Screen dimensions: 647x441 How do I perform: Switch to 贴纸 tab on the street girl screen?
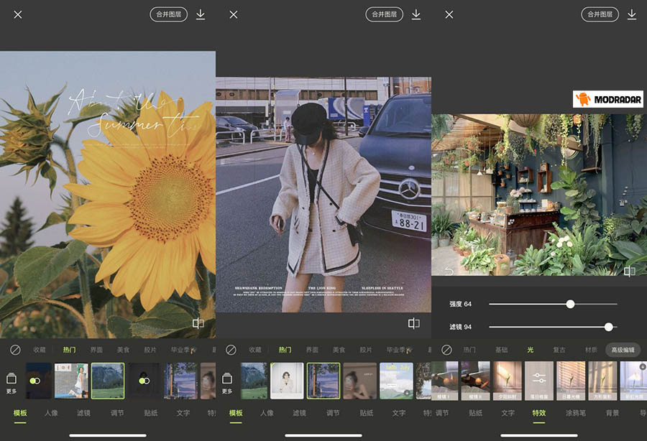367,412
